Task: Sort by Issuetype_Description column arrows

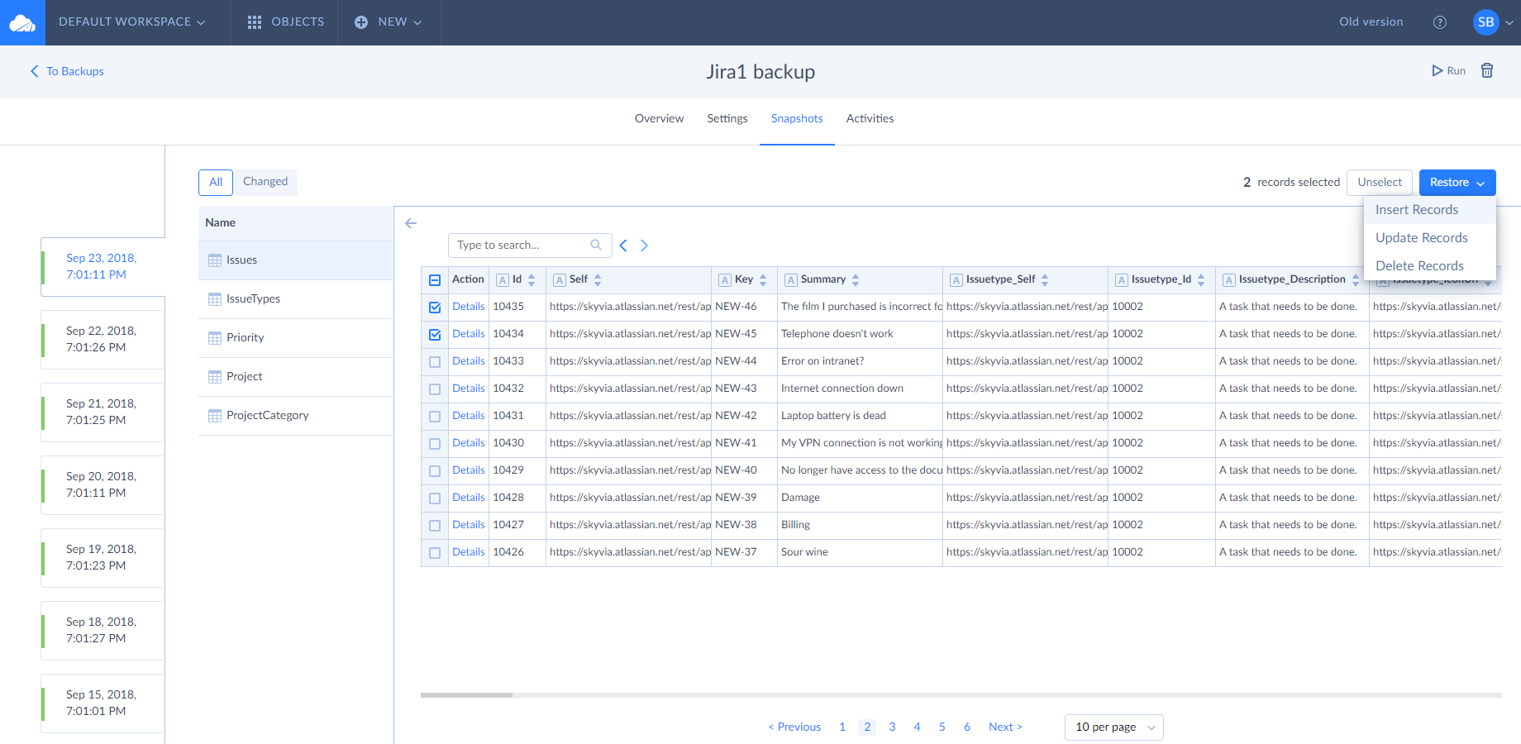Action: point(1356,280)
